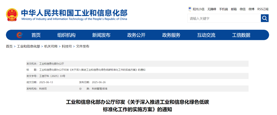Open the RSS订阅 link
The height and width of the screenshot is (115, 277).
[x=263, y=9]
